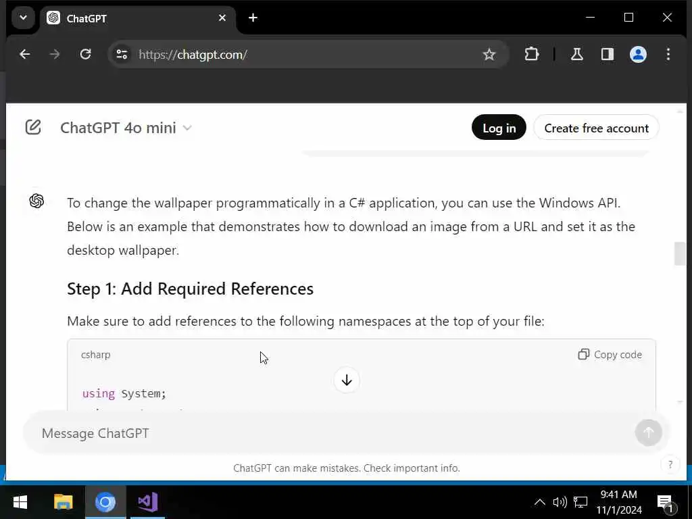Expand the ChatGPT 4o mini model selector
The image size is (692, 519).
[126, 128]
